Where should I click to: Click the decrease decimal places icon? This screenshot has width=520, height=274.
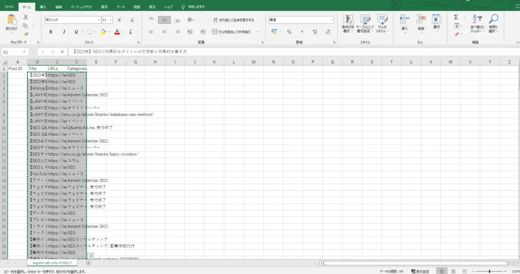[328, 32]
